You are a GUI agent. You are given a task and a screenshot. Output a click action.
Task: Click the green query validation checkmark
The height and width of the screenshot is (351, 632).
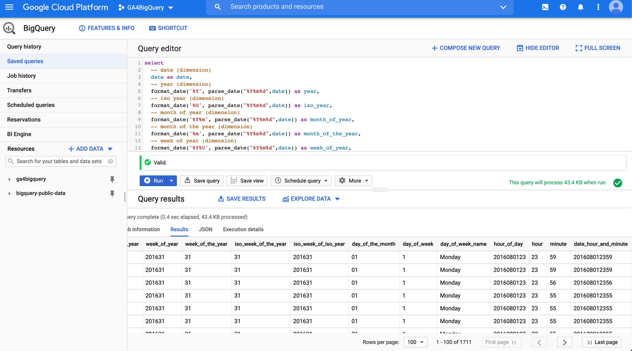click(x=618, y=183)
